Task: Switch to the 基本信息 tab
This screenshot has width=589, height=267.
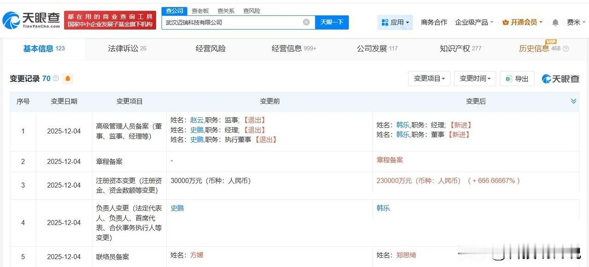Action: [44, 48]
